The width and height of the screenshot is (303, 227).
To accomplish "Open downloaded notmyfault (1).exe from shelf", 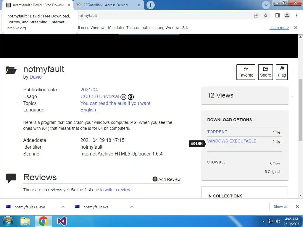I will tap(30, 207).
